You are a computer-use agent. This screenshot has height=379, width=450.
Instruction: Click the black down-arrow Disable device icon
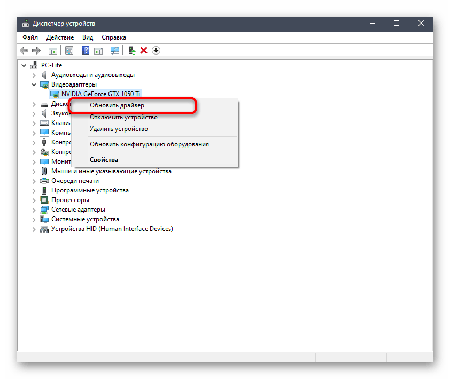tap(156, 50)
